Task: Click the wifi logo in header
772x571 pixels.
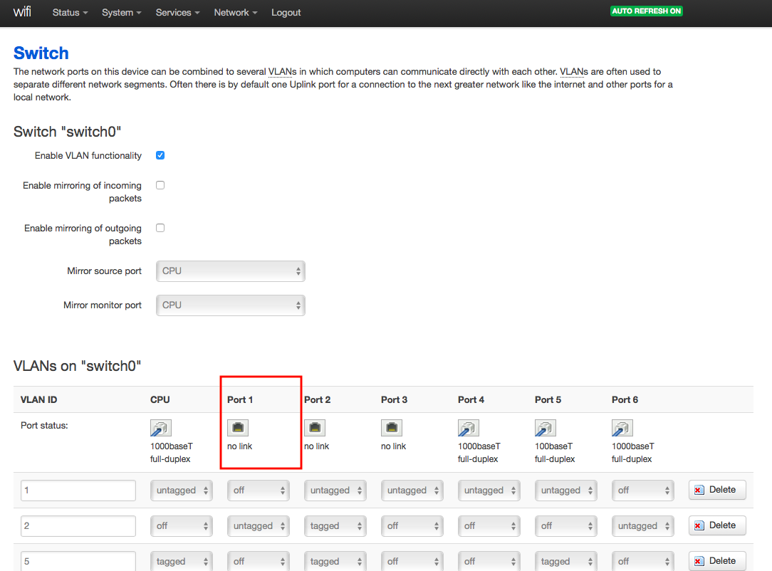Action: [x=22, y=12]
